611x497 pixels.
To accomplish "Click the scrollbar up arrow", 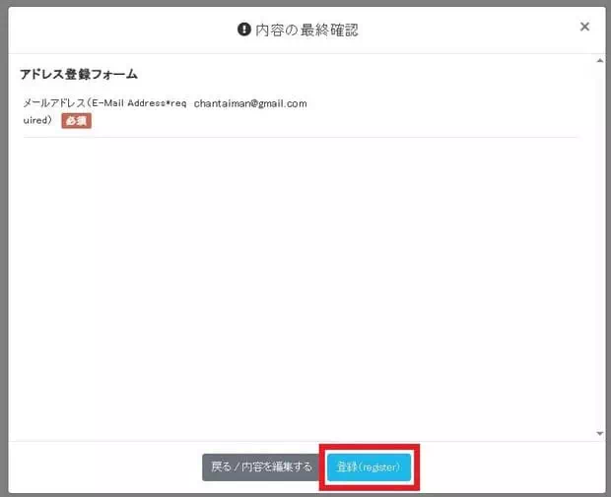I will click(x=599, y=60).
